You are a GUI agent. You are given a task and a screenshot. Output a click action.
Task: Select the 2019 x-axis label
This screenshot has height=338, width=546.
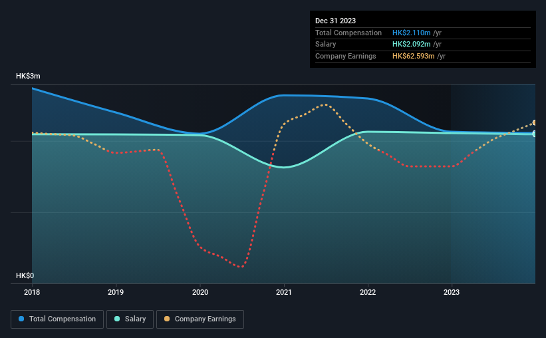coord(116,292)
